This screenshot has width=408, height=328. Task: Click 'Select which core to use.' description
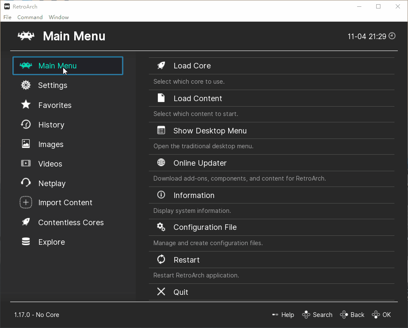189,82
